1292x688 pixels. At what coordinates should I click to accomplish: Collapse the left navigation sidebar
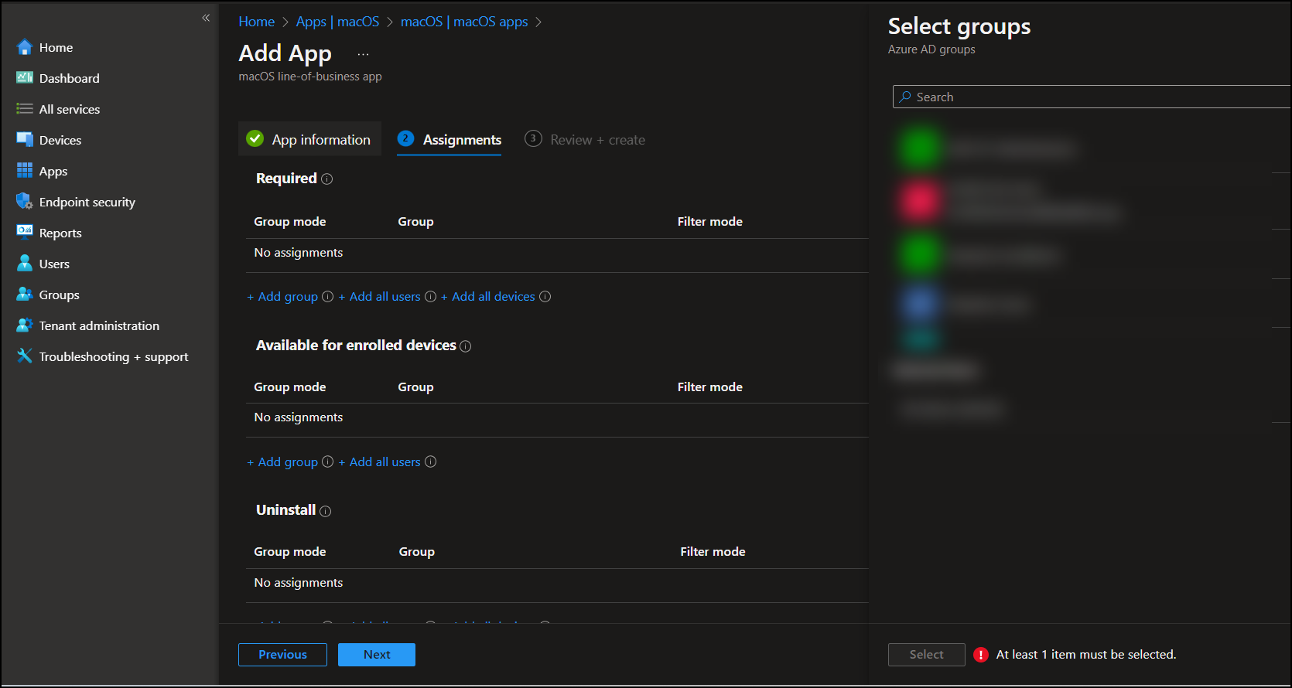click(206, 18)
